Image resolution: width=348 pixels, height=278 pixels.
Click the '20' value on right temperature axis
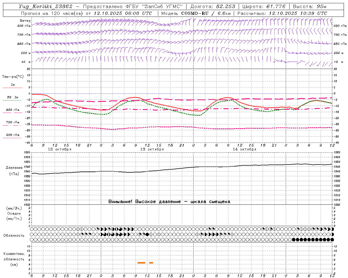coord(335,69)
